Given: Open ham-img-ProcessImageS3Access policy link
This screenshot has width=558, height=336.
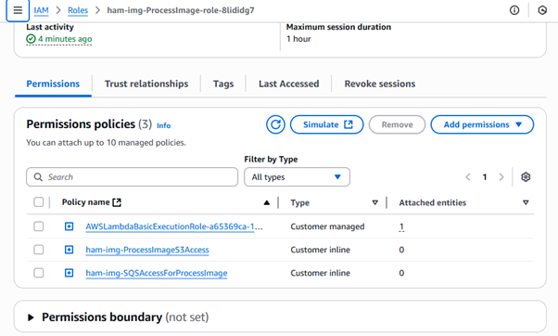Looking at the screenshot, I should (x=147, y=250).
